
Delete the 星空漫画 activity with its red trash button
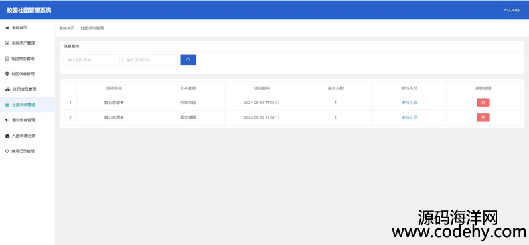coord(483,117)
